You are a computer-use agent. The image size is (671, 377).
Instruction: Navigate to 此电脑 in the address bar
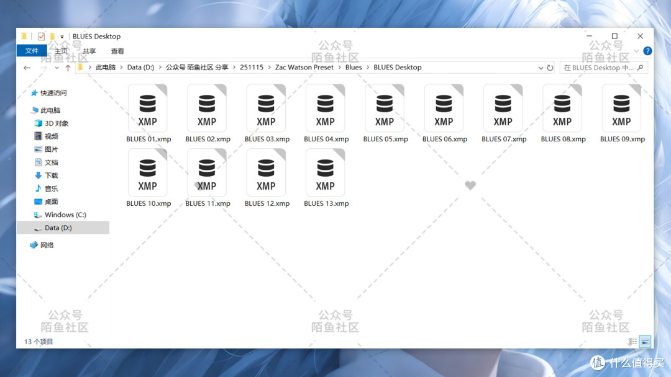[106, 68]
